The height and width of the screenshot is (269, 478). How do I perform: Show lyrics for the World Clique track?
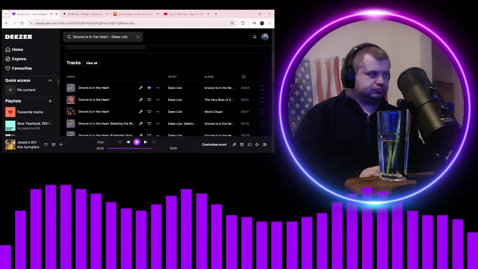pos(141,112)
